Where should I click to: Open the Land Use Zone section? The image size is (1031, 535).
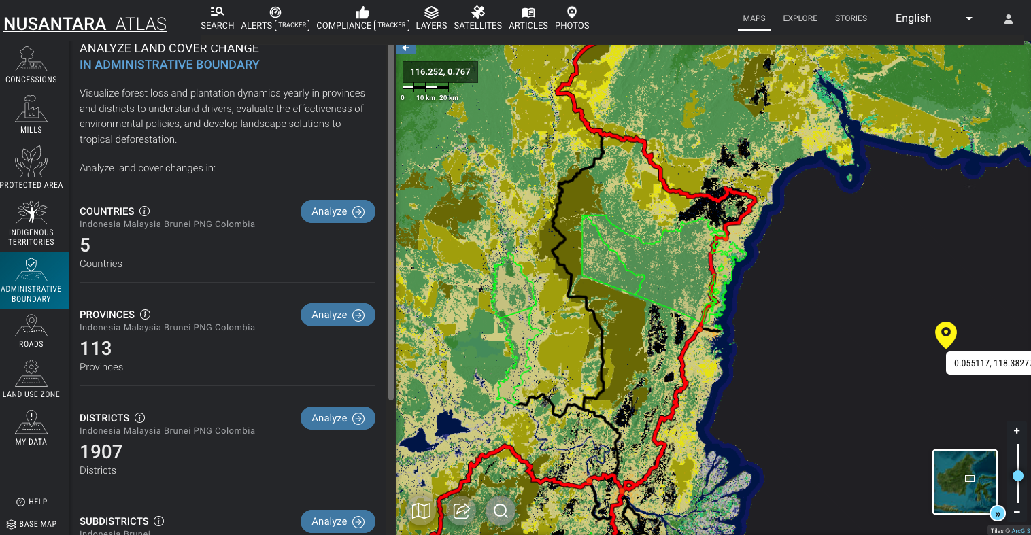pyautogui.click(x=31, y=379)
